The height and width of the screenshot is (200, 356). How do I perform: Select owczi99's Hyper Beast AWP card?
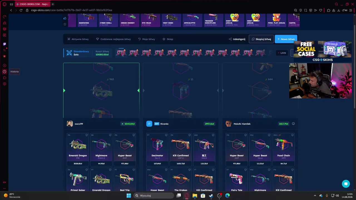click(x=125, y=150)
